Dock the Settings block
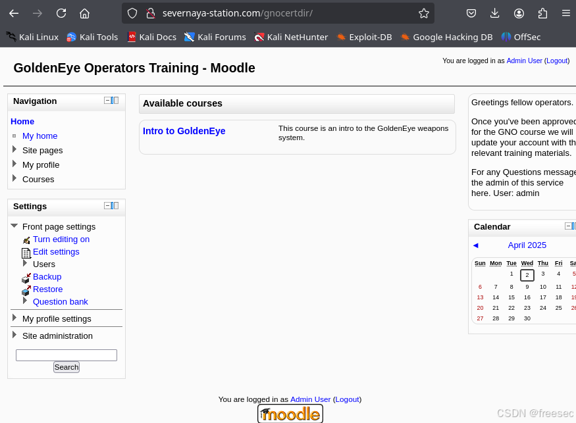Image resolution: width=576 pixels, height=423 pixels. coord(115,206)
